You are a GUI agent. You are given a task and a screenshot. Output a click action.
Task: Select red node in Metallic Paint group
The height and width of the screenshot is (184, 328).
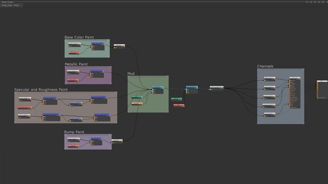coord(73,80)
